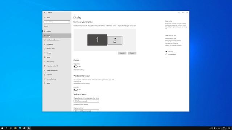Open Task View on the taskbar
The height and width of the screenshot is (130, 232).
[x=11, y=128]
